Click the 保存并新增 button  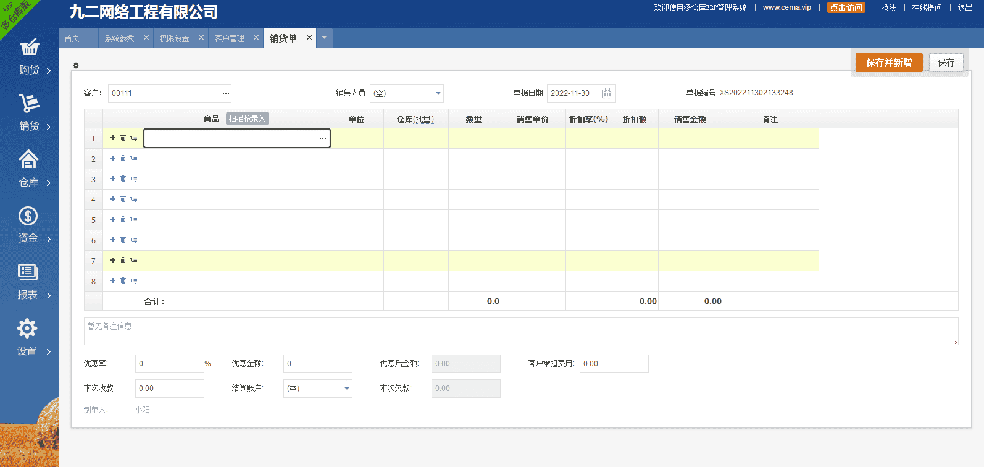point(889,62)
